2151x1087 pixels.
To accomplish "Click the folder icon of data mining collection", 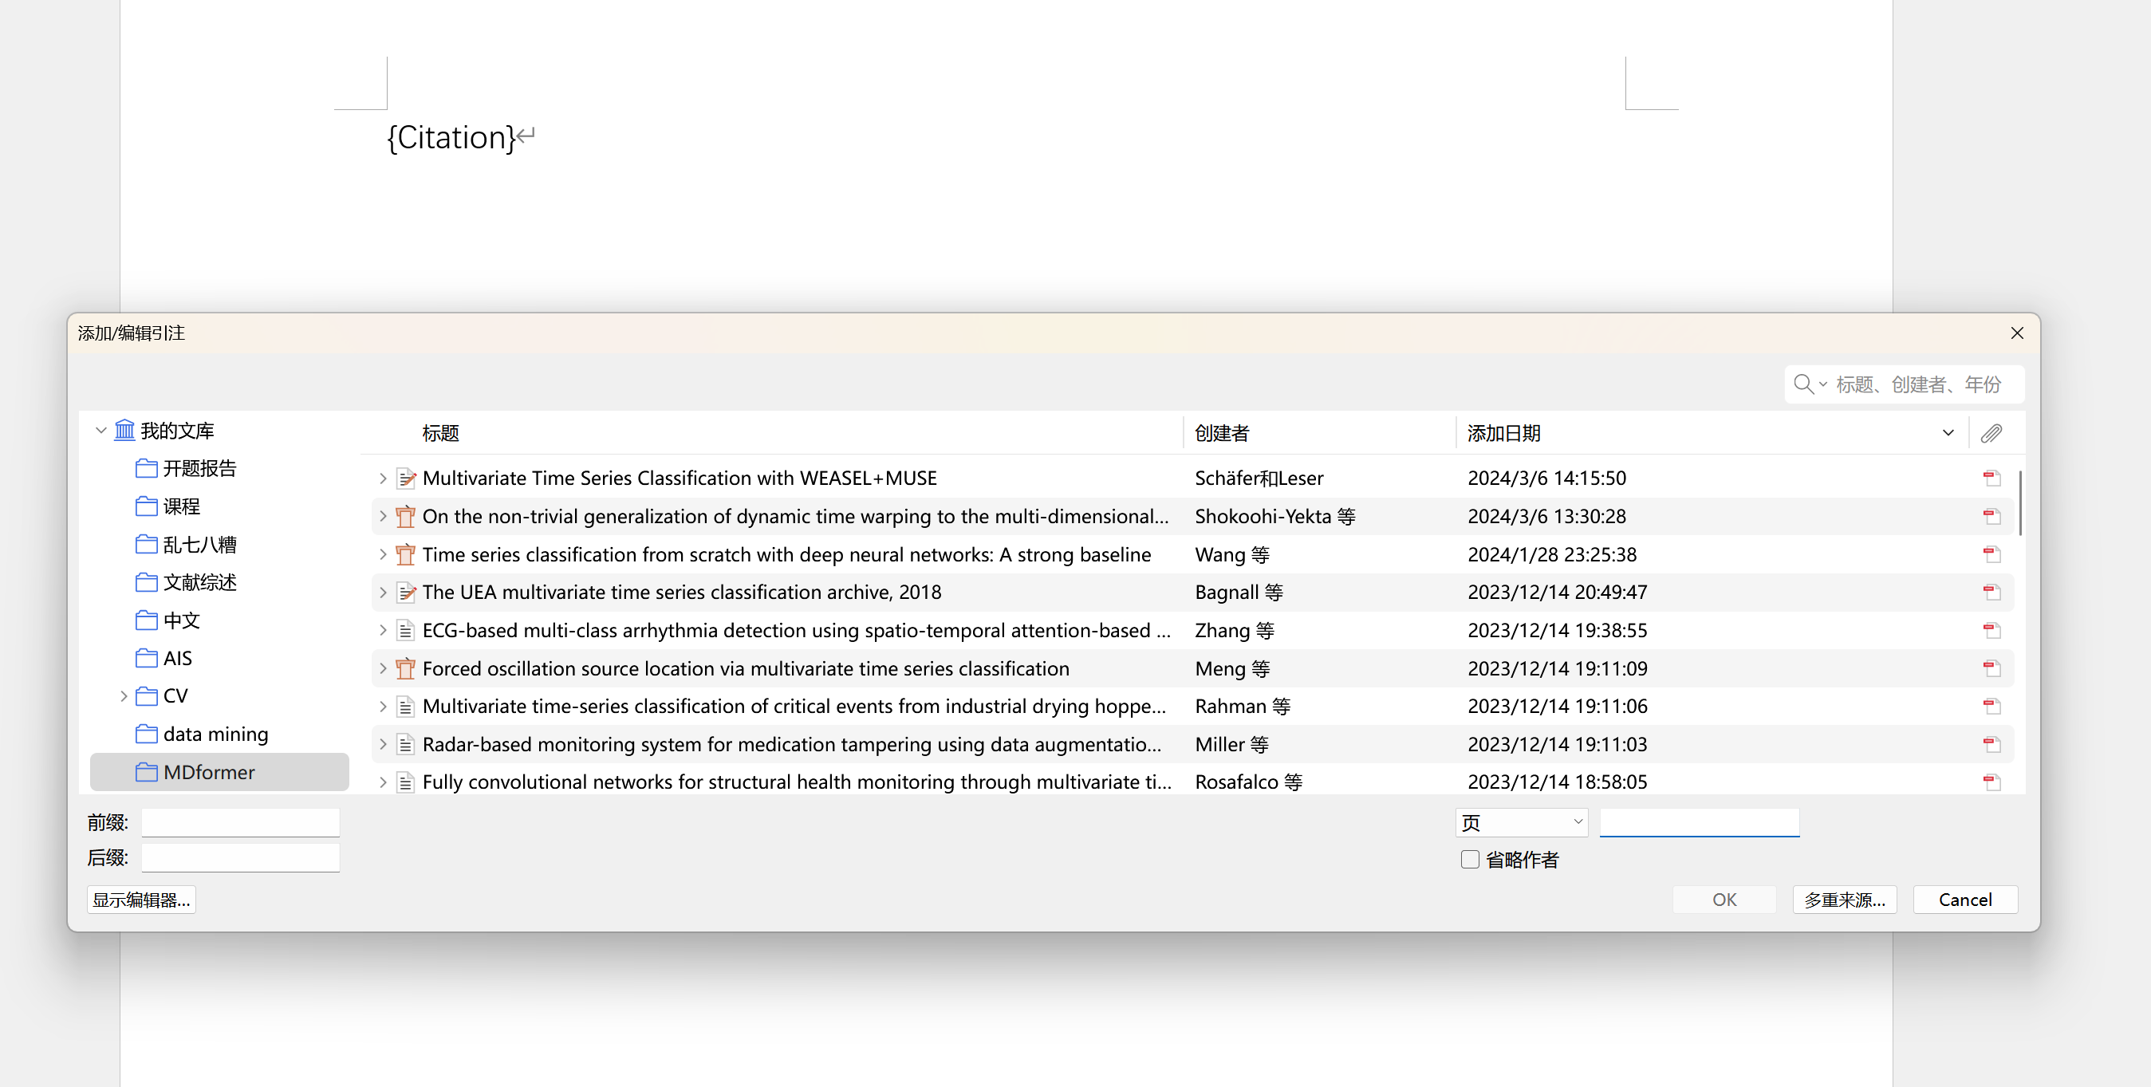I will 146,734.
